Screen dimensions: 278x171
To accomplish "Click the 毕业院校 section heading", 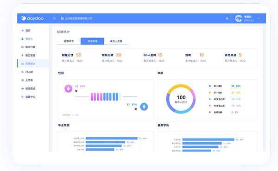I will 64,125.
